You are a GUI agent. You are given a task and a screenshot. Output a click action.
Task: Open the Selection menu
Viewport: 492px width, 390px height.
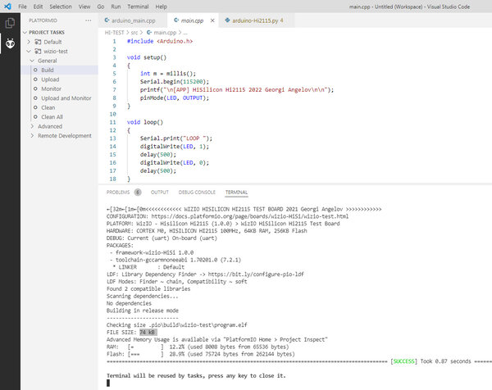61,7
